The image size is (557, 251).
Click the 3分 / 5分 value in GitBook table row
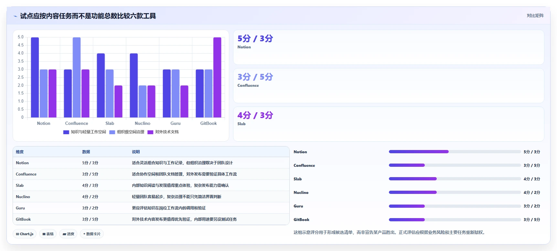click(x=90, y=219)
